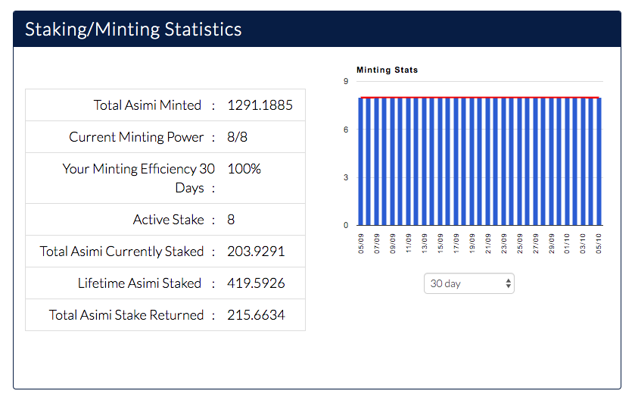Click the last blue bar above 05/10
635x397 pixels.
pyautogui.click(x=599, y=161)
